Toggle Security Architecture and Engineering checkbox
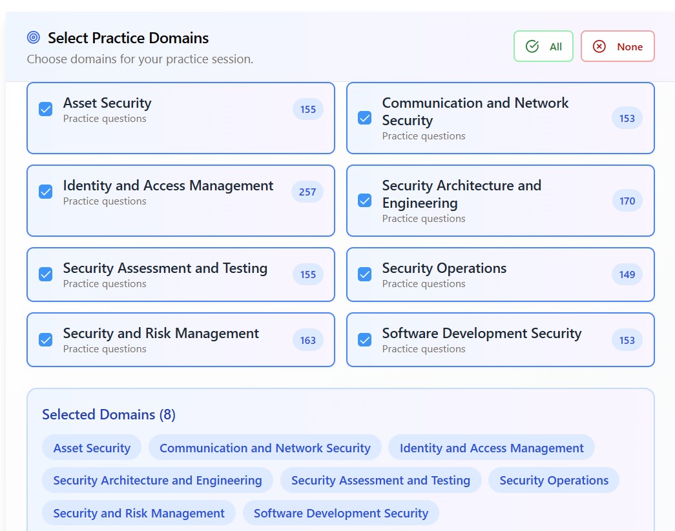 coord(364,201)
